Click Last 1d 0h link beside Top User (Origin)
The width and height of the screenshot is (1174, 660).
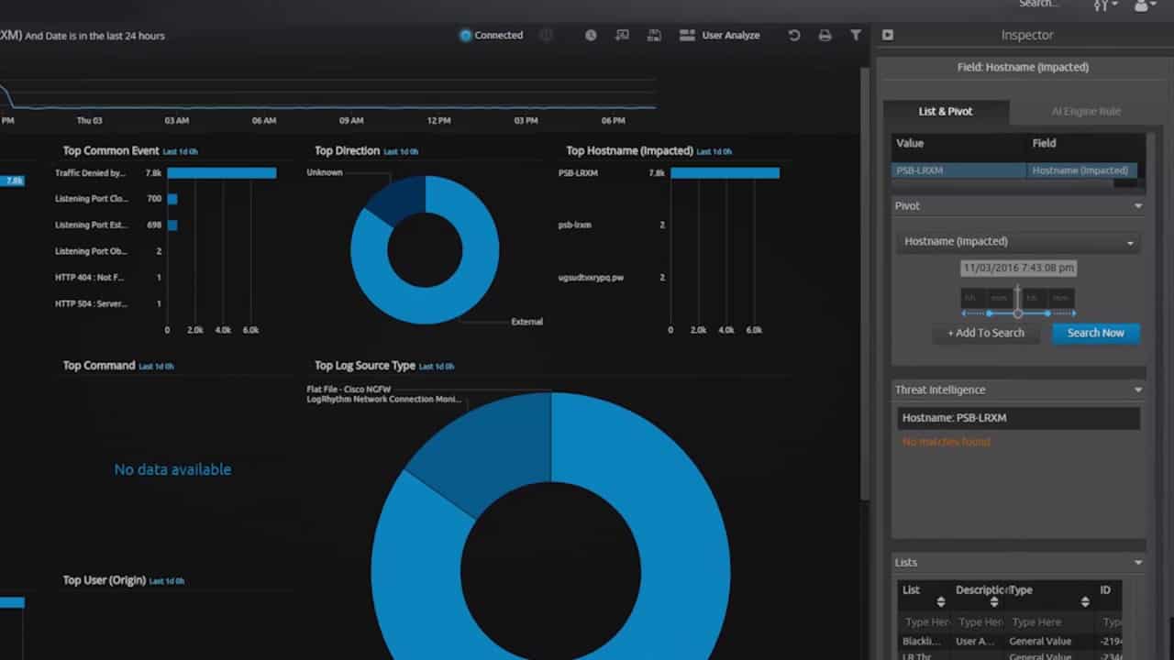click(x=167, y=581)
